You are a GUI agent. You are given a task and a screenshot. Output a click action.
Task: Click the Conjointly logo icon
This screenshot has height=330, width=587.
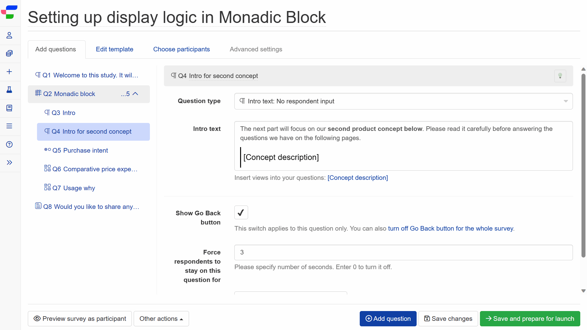pyautogui.click(x=9, y=12)
